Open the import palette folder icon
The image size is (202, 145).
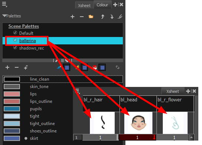pos(91,17)
